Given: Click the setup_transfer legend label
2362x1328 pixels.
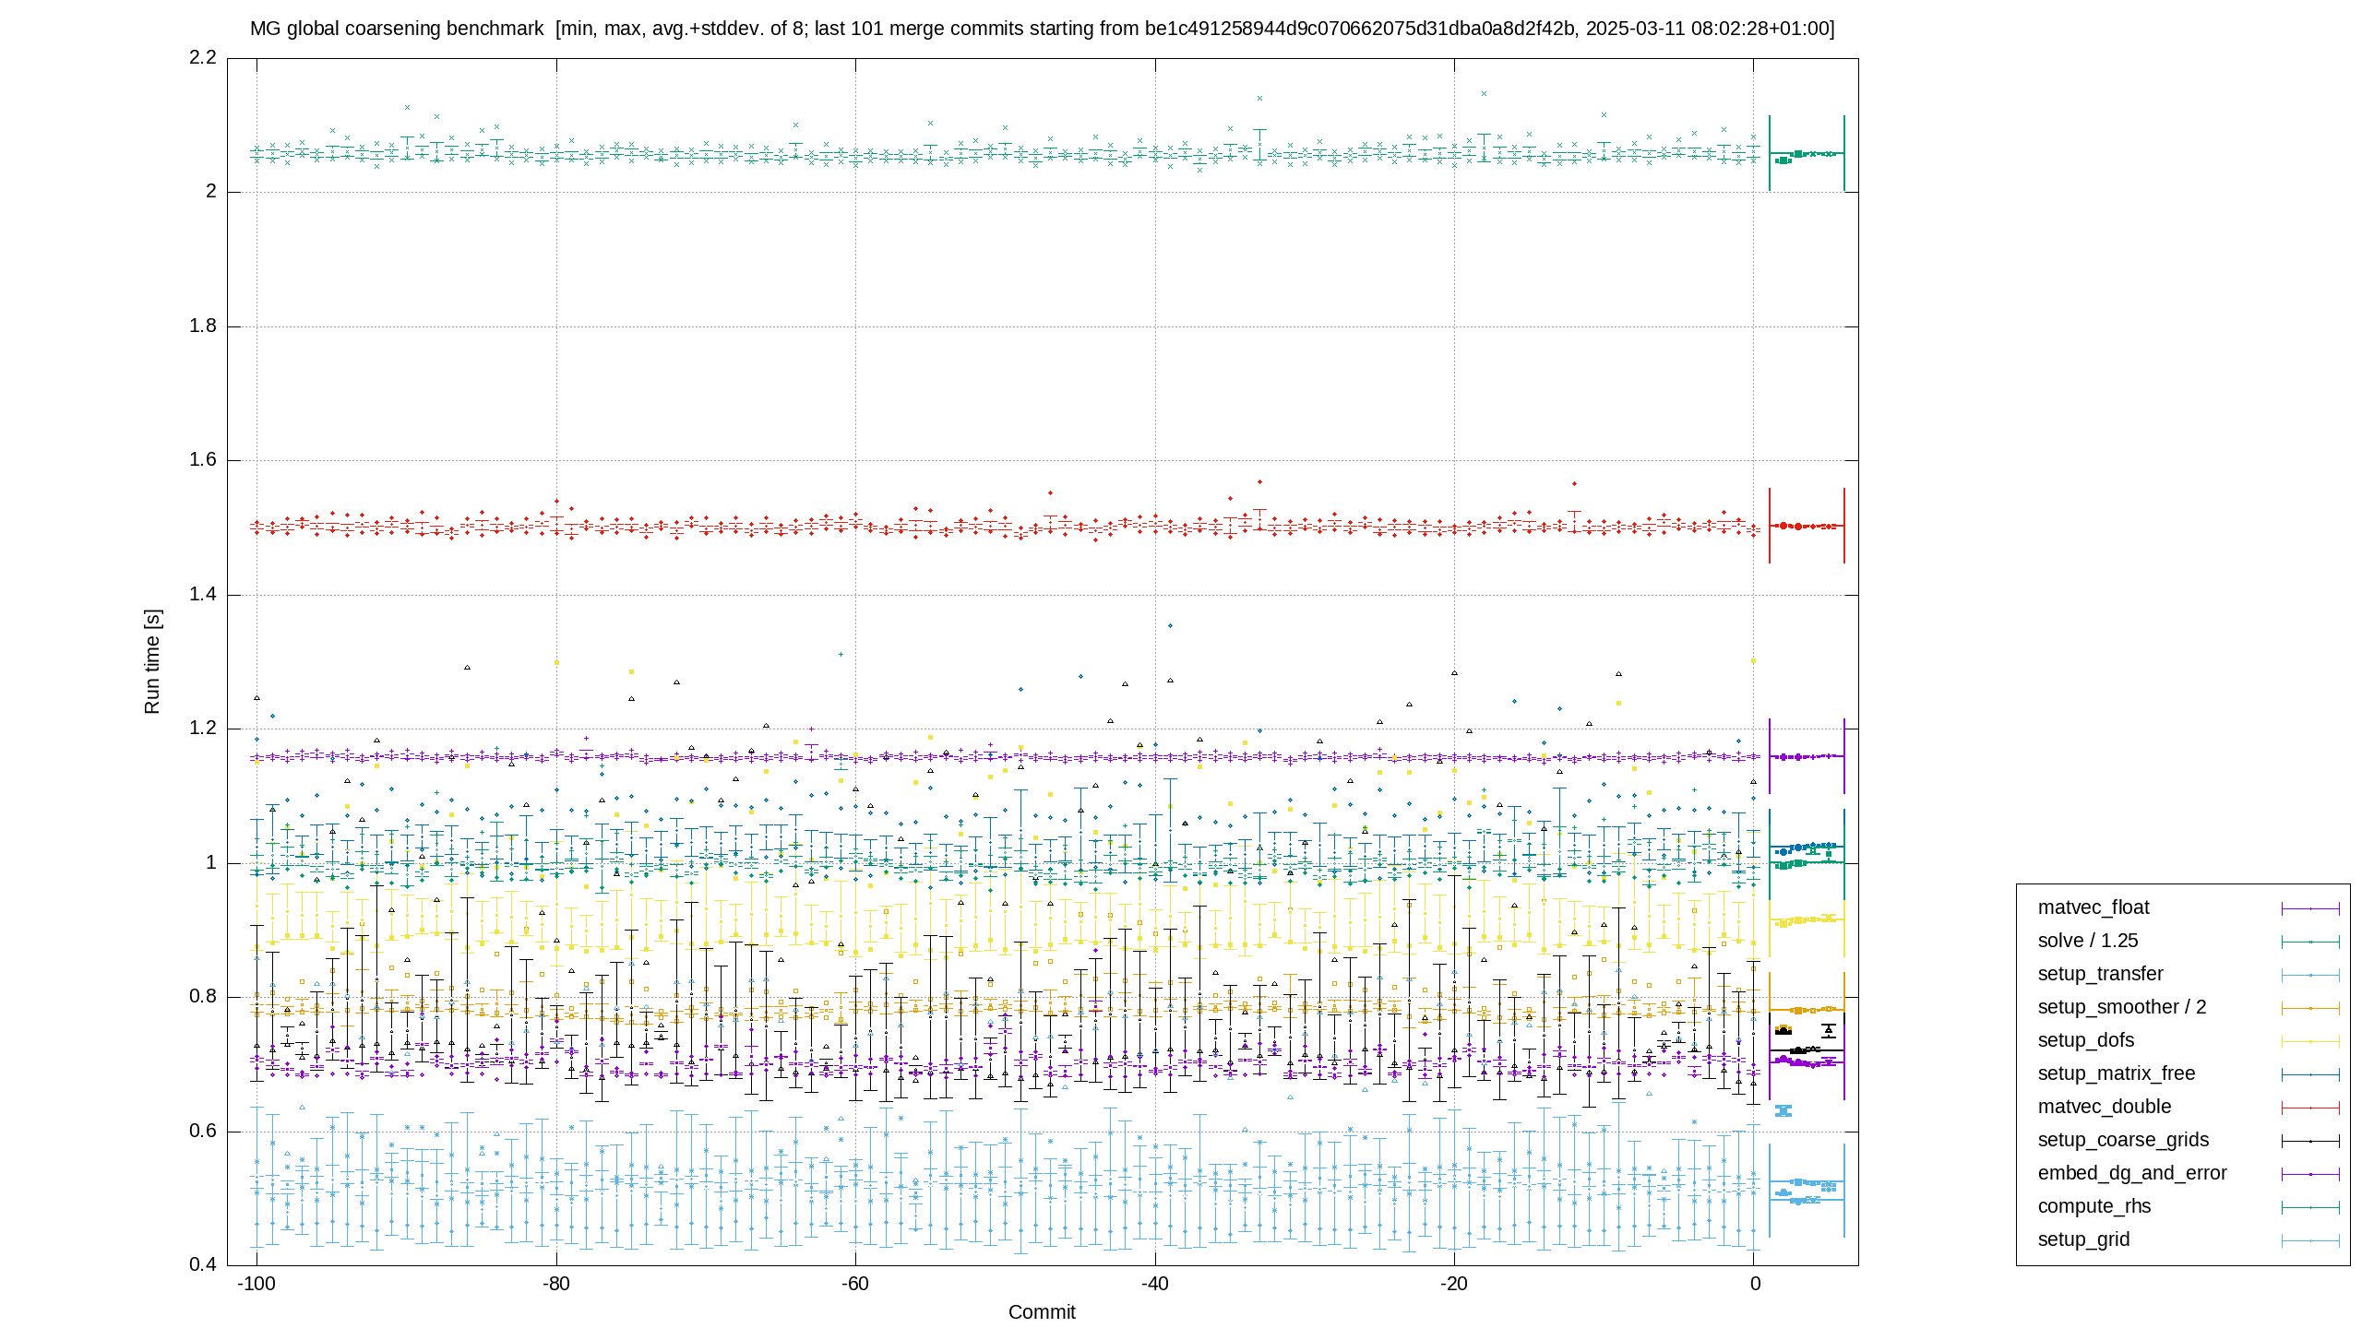Looking at the screenshot, I should [2100, 974].
